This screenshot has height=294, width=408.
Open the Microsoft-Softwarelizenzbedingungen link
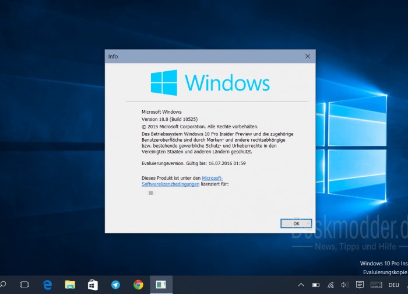click(x=182, y=181)
